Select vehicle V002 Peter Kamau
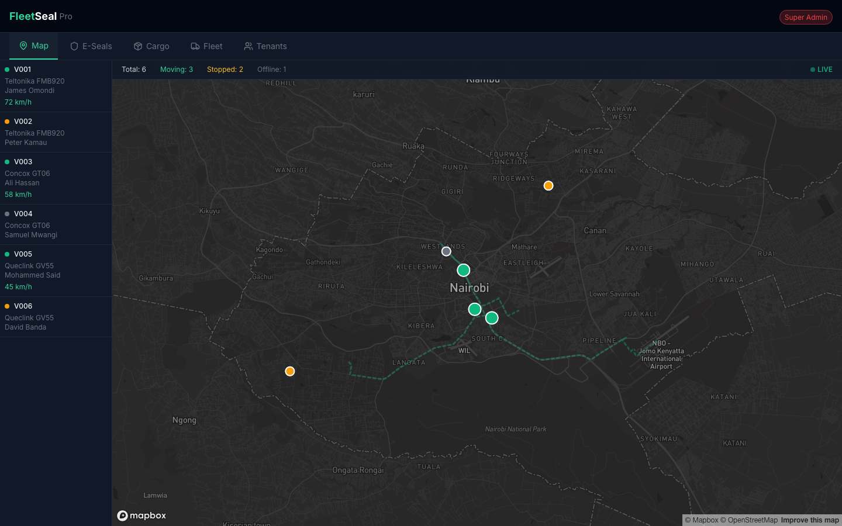Viewport: 842px width, 526px height. pyautogui.click(x=56, y=132)
